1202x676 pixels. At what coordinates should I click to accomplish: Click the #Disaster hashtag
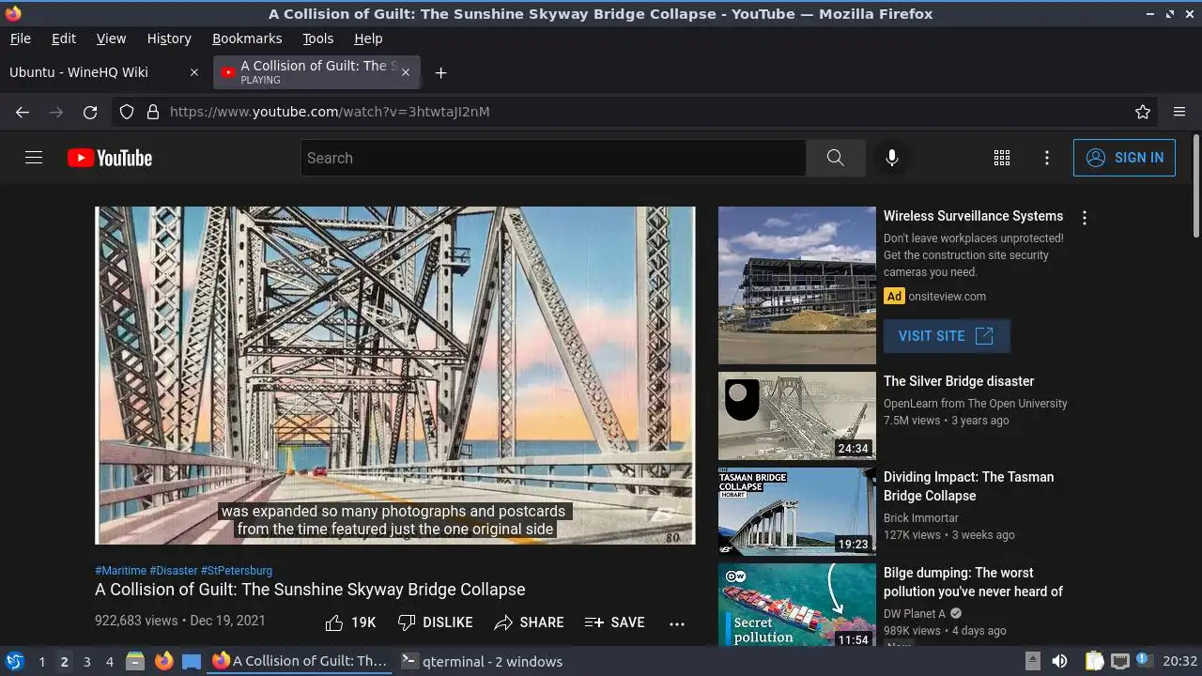coord(173,571)
